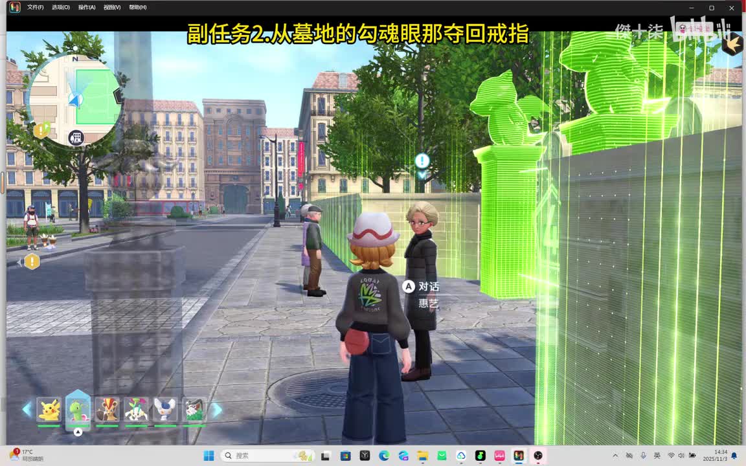Image resolution: width=746 pixels, height=466 pixels.
Task: Open the 操作(A) menu
Action: [x=87, y=7]
